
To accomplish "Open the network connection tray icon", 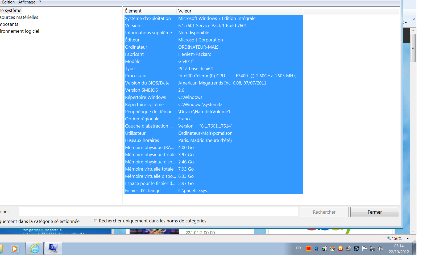I will coord(372,249).
